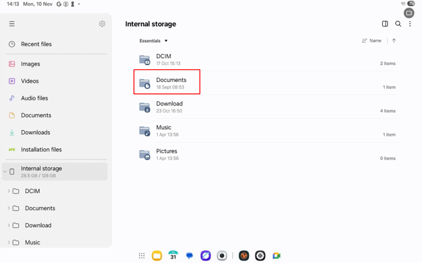Screen dimensions: 422x263
Task: Open the Essentials filter dropdown
Action: 154,41
